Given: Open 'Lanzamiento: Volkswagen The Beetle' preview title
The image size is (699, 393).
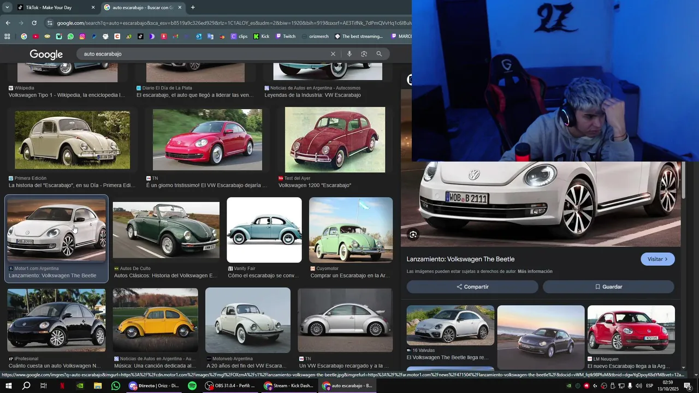Looking at the screenshot, I should tap(460, 259).
